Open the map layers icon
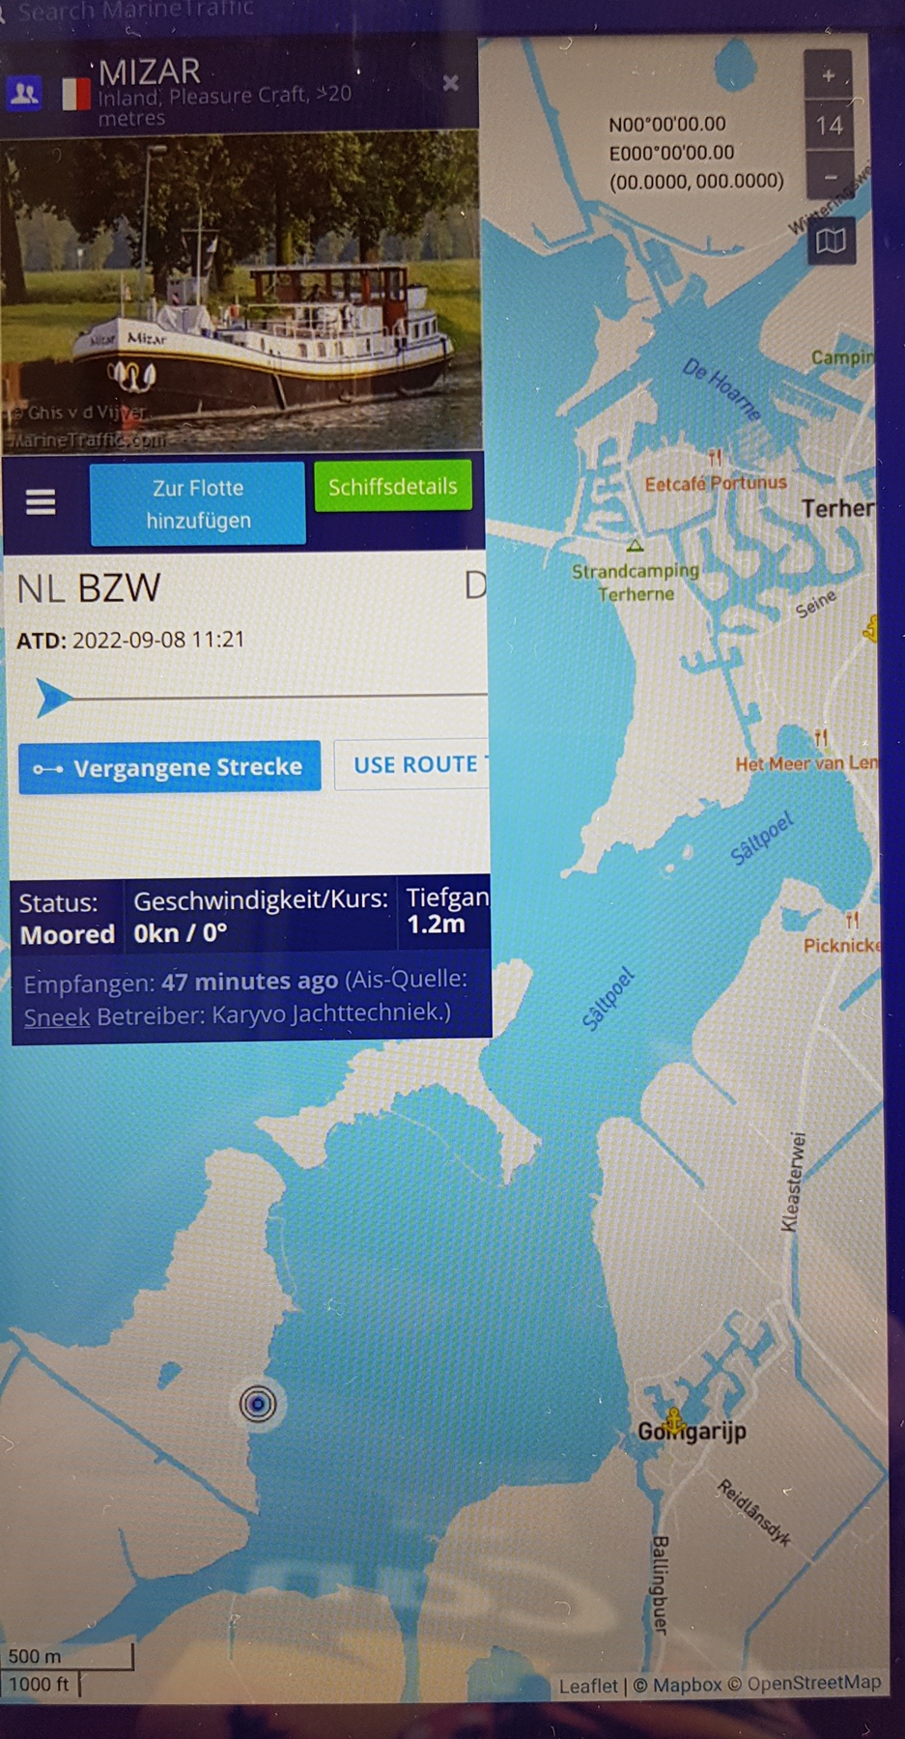The height and width of the screenshot is (1739, 905). 831,241
